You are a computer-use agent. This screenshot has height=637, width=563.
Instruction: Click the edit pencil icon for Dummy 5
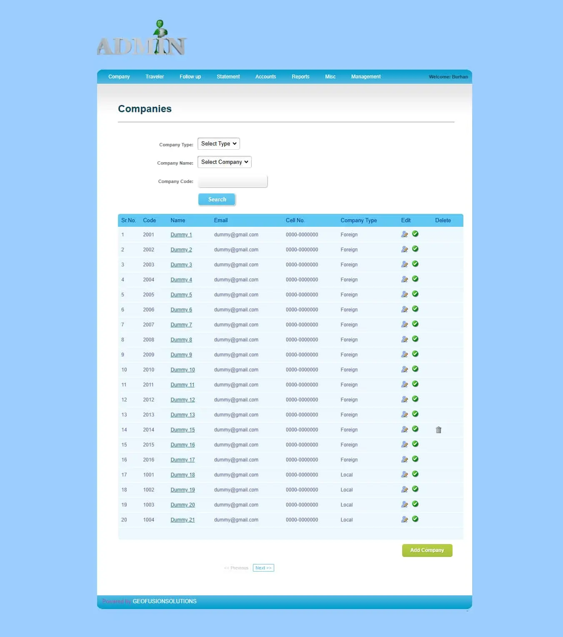[x=404, y=294]
